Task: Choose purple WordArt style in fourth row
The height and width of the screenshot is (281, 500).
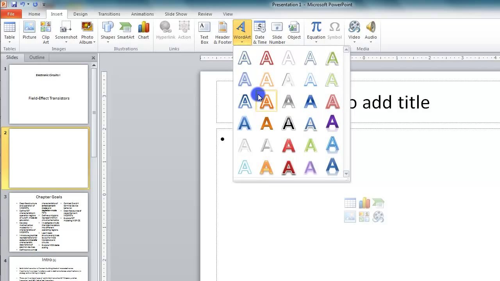Action: click(332, 123)
